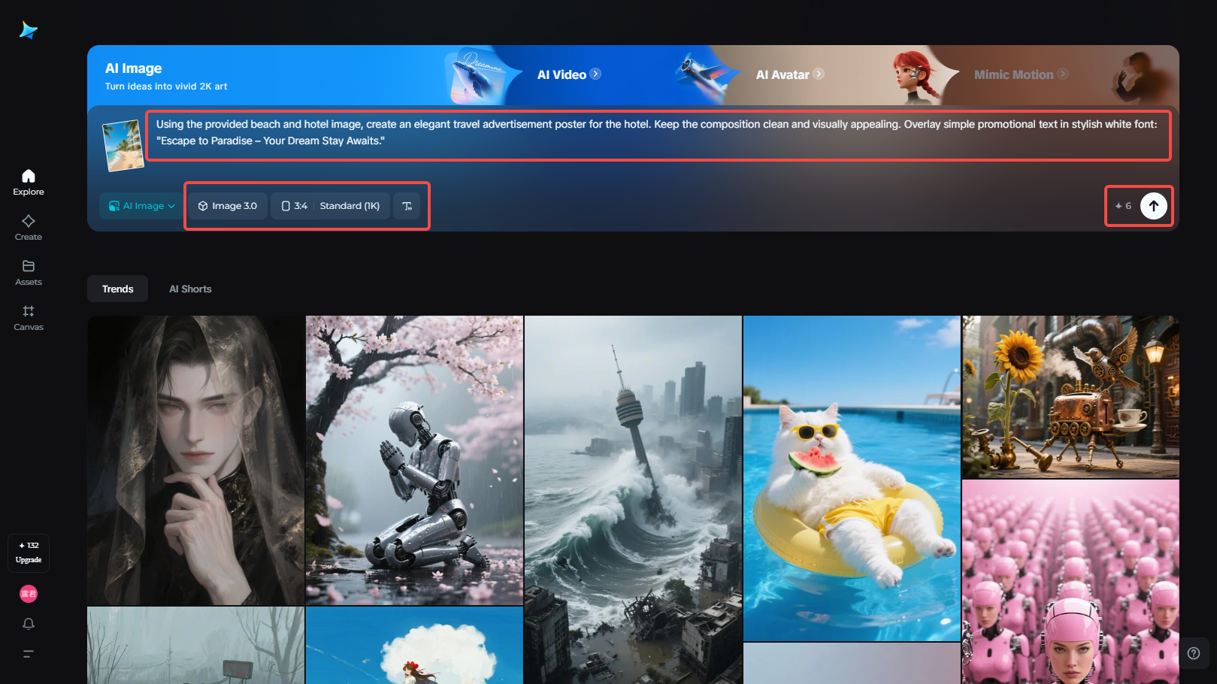Open the help question mark button
This screenshot has width=1217, height=684.
click(1194, 653)
